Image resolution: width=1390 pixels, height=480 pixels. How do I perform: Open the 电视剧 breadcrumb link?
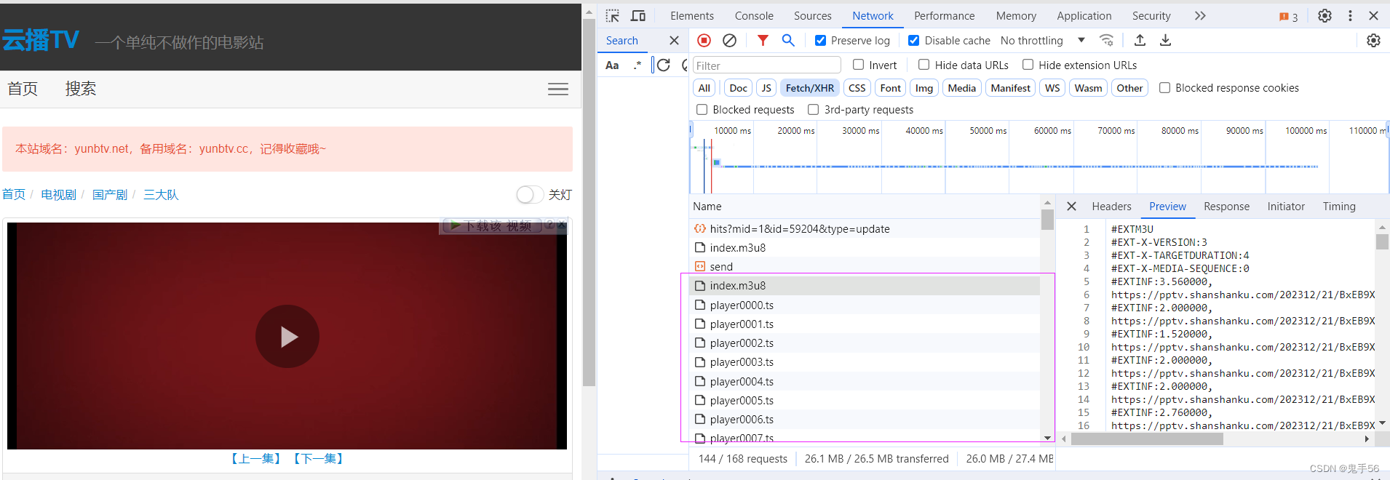58,194
